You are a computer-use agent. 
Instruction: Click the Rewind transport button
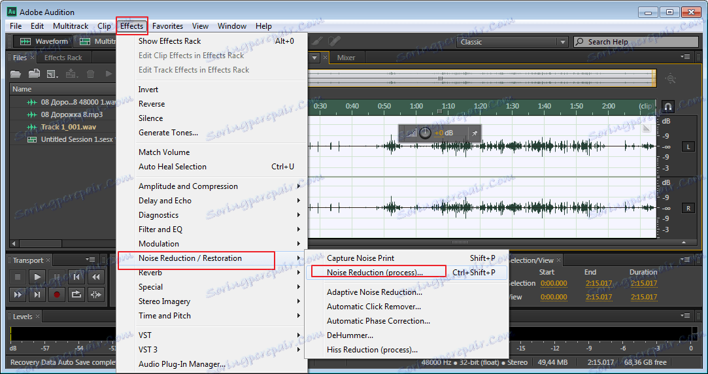click(96, 277)
